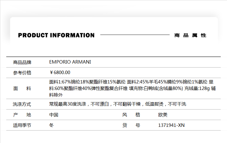Screen dimensions: 227x143
Task: Select the 洗涤方式 label
Action: [22, 104]
